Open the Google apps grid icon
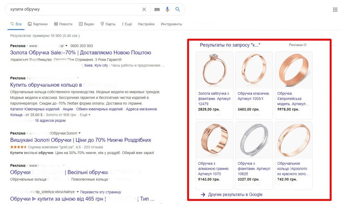 coord(335,9)
